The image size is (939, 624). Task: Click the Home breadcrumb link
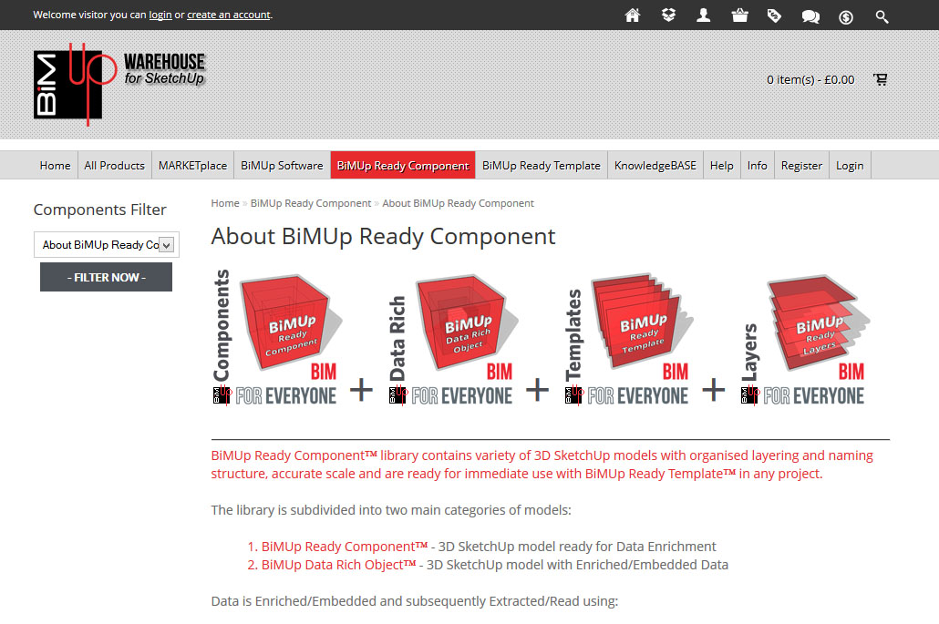pyautogui.click(x=225, y=203)
